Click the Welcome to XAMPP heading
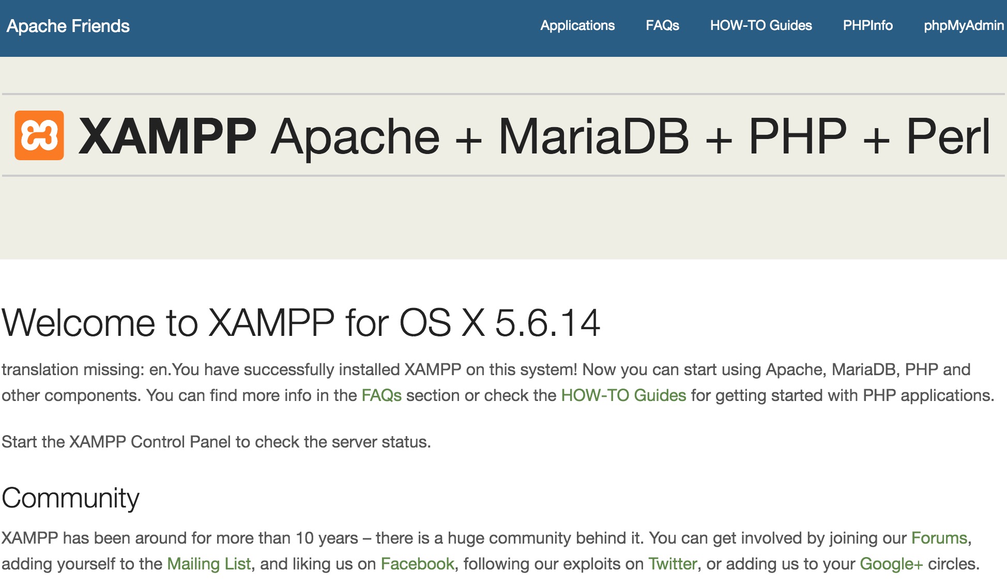The image size is (1007, 586). click(x=300, y=323)
